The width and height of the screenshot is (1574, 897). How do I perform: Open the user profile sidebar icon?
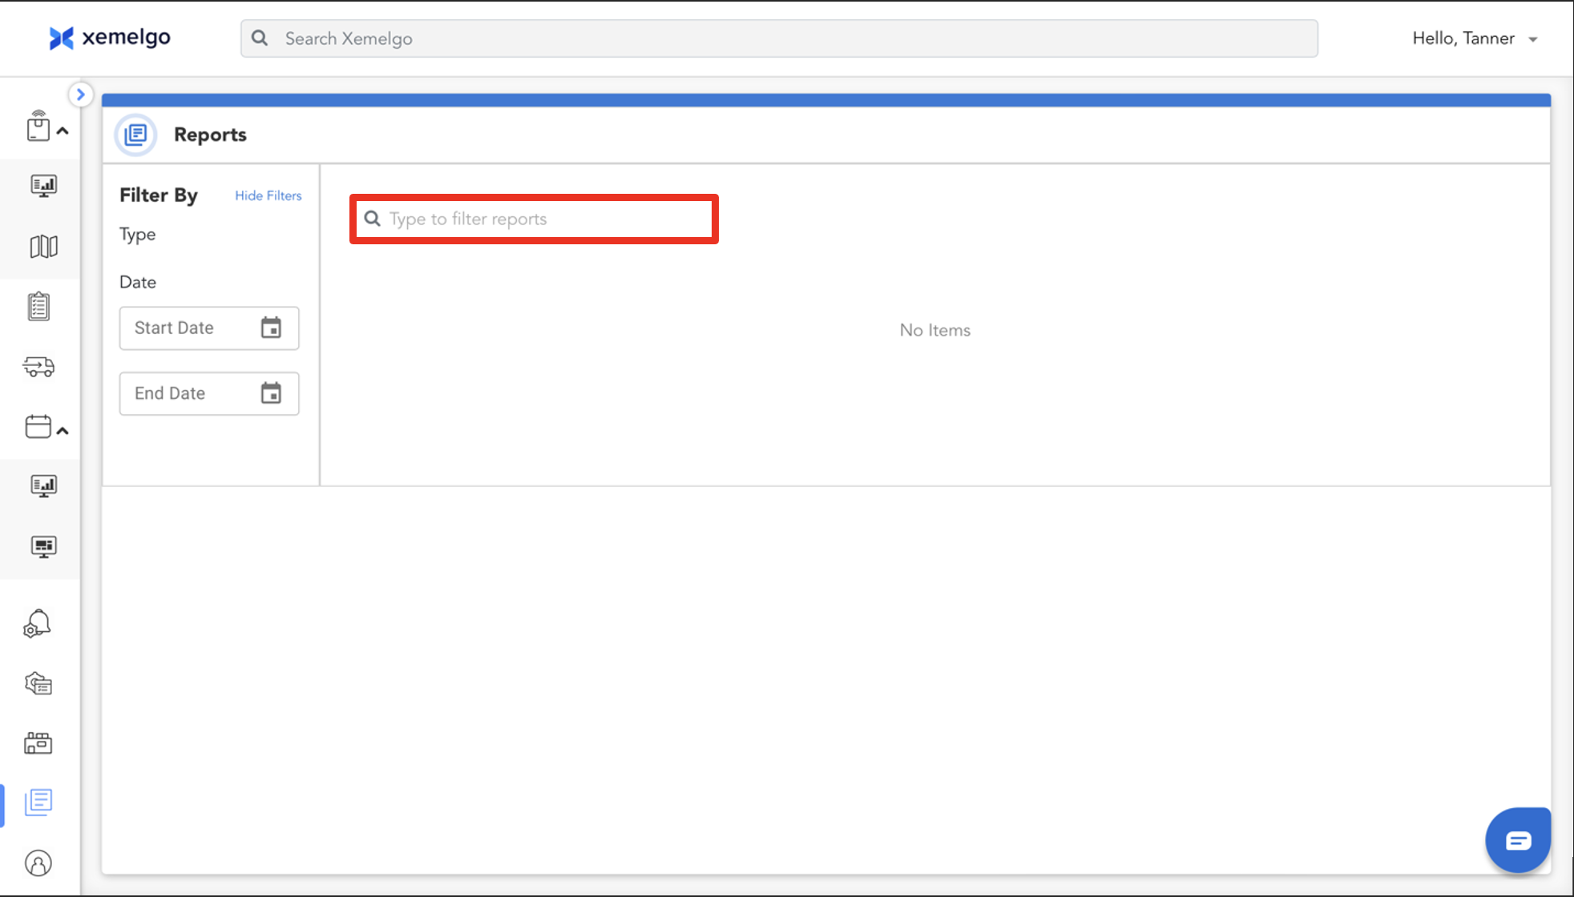tap(38, 863)
